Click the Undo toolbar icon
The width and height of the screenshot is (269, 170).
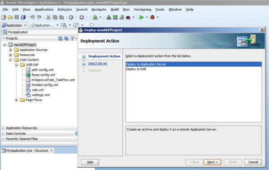coord(32,17)
